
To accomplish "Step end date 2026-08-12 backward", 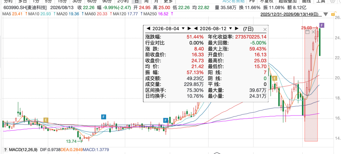I will coord(195,28).
